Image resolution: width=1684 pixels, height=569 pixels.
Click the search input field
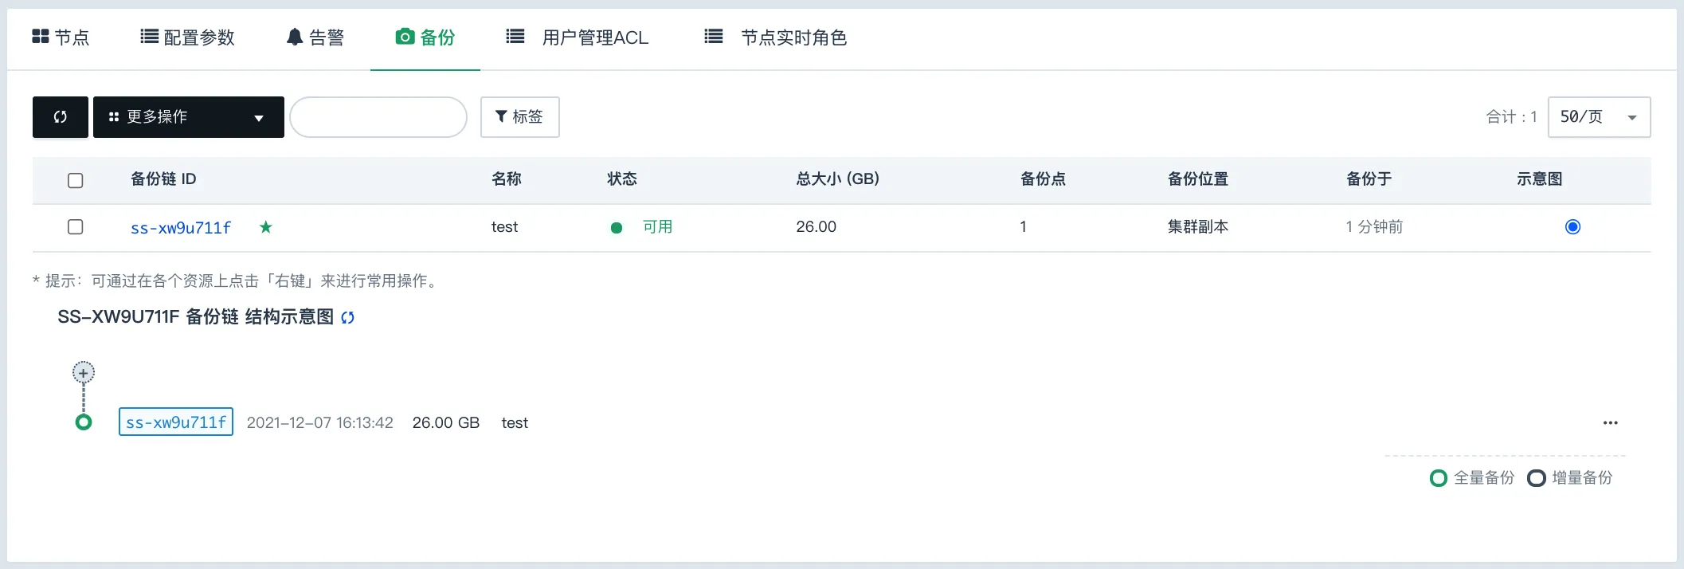tap(378, 116)
